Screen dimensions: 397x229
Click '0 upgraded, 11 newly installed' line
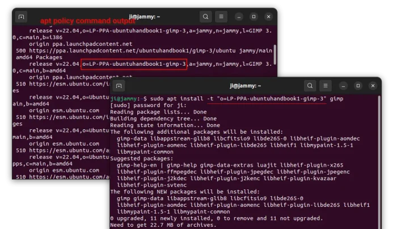tap(217, 218)
